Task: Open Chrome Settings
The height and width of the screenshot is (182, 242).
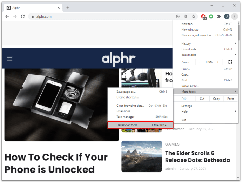Action: (206, 106)
